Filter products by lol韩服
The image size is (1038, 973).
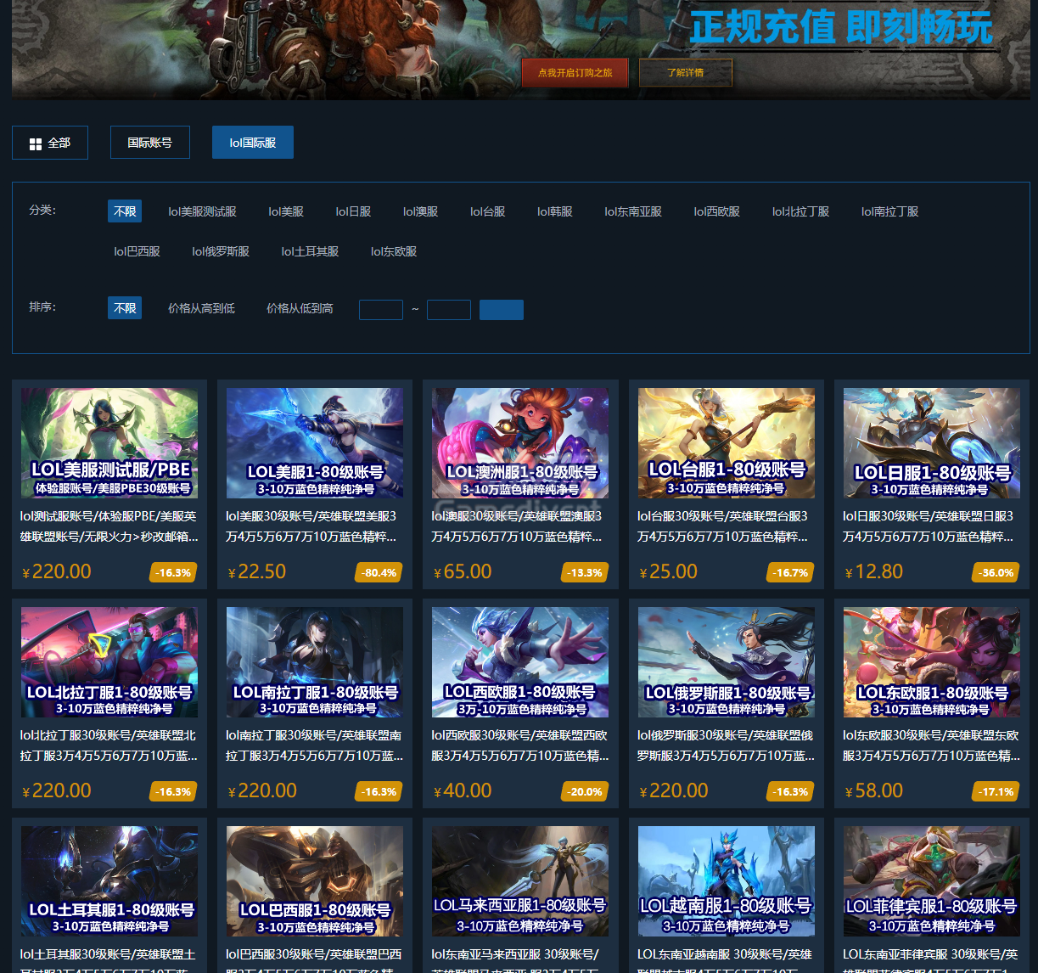click(555, 211)
